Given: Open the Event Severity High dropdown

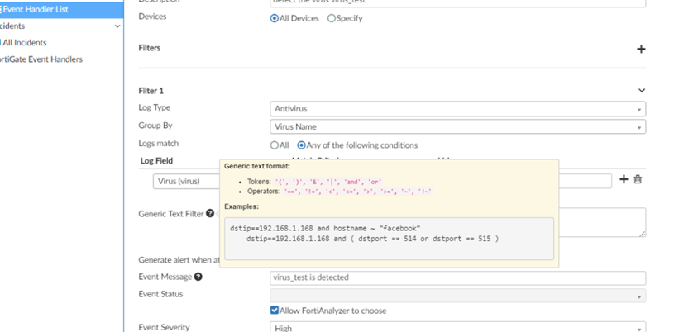Looking at the screenshot, I should pos(457,328).
